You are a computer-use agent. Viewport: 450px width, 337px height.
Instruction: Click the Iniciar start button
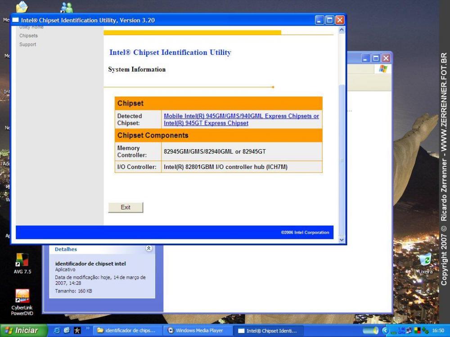click(22, 331)
